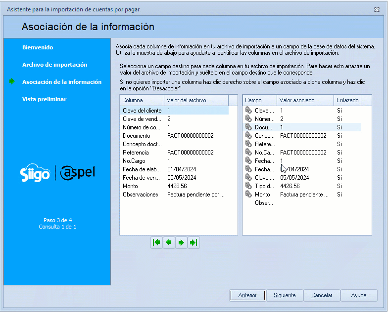388x312 pixels.
Task: Sort by Valor del archivo column header
Action: coord(195,100)
